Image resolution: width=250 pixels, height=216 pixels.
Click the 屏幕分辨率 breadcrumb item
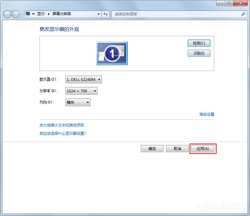pyautogui.click(x=62, y=14)
